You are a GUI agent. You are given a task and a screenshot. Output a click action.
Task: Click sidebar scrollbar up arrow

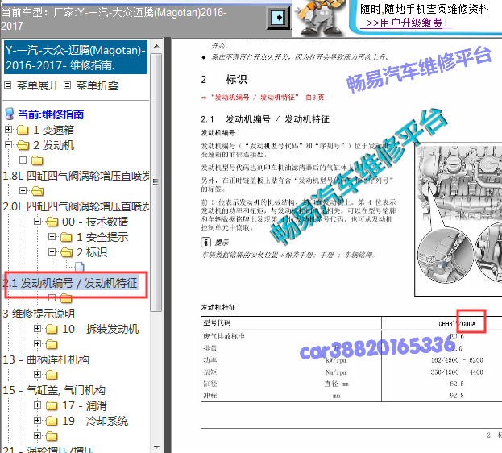coord(156,46)
